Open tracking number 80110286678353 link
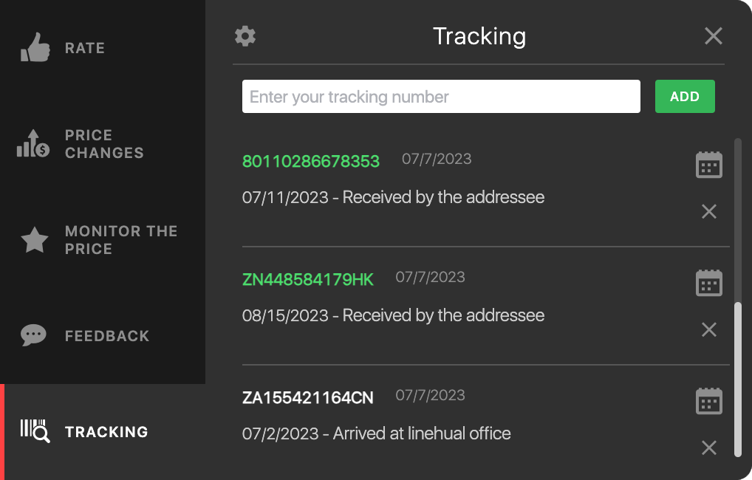Image resolution: width=752 pixels, height=480 pixels. point(310,161)
